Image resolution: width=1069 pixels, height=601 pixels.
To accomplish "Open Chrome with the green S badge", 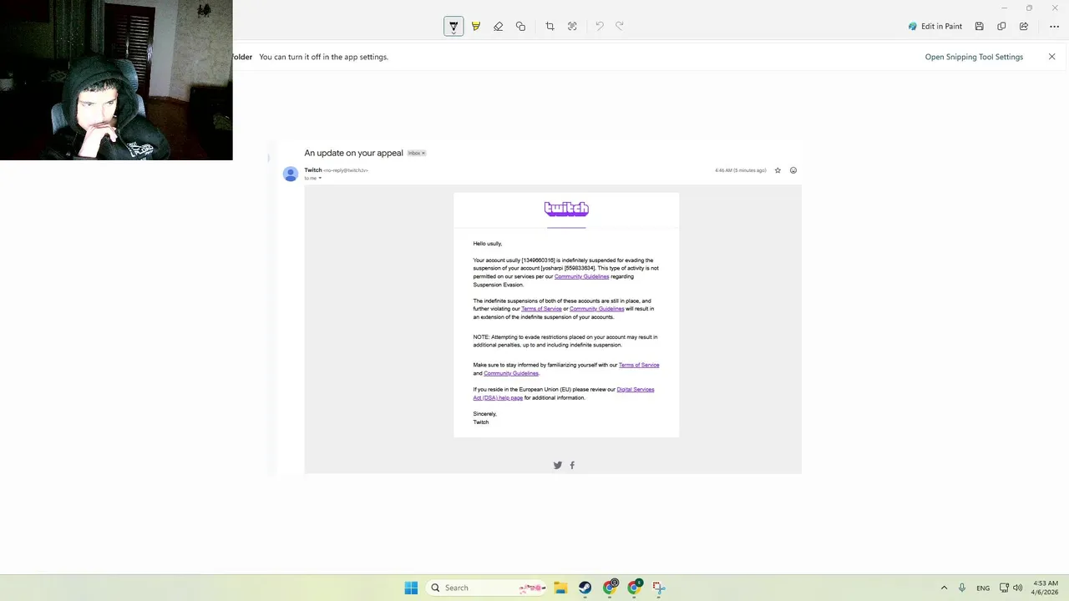I will 635,588.
